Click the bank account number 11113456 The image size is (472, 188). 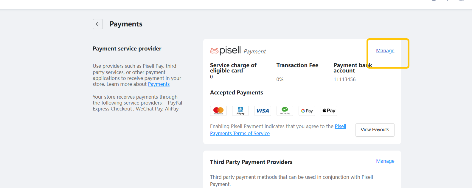344,79
